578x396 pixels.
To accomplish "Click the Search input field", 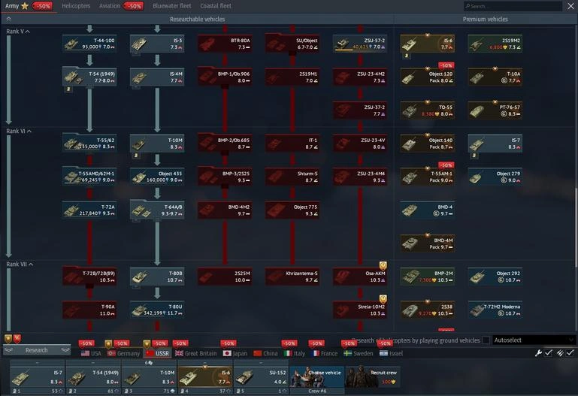I will click(513, 6).
